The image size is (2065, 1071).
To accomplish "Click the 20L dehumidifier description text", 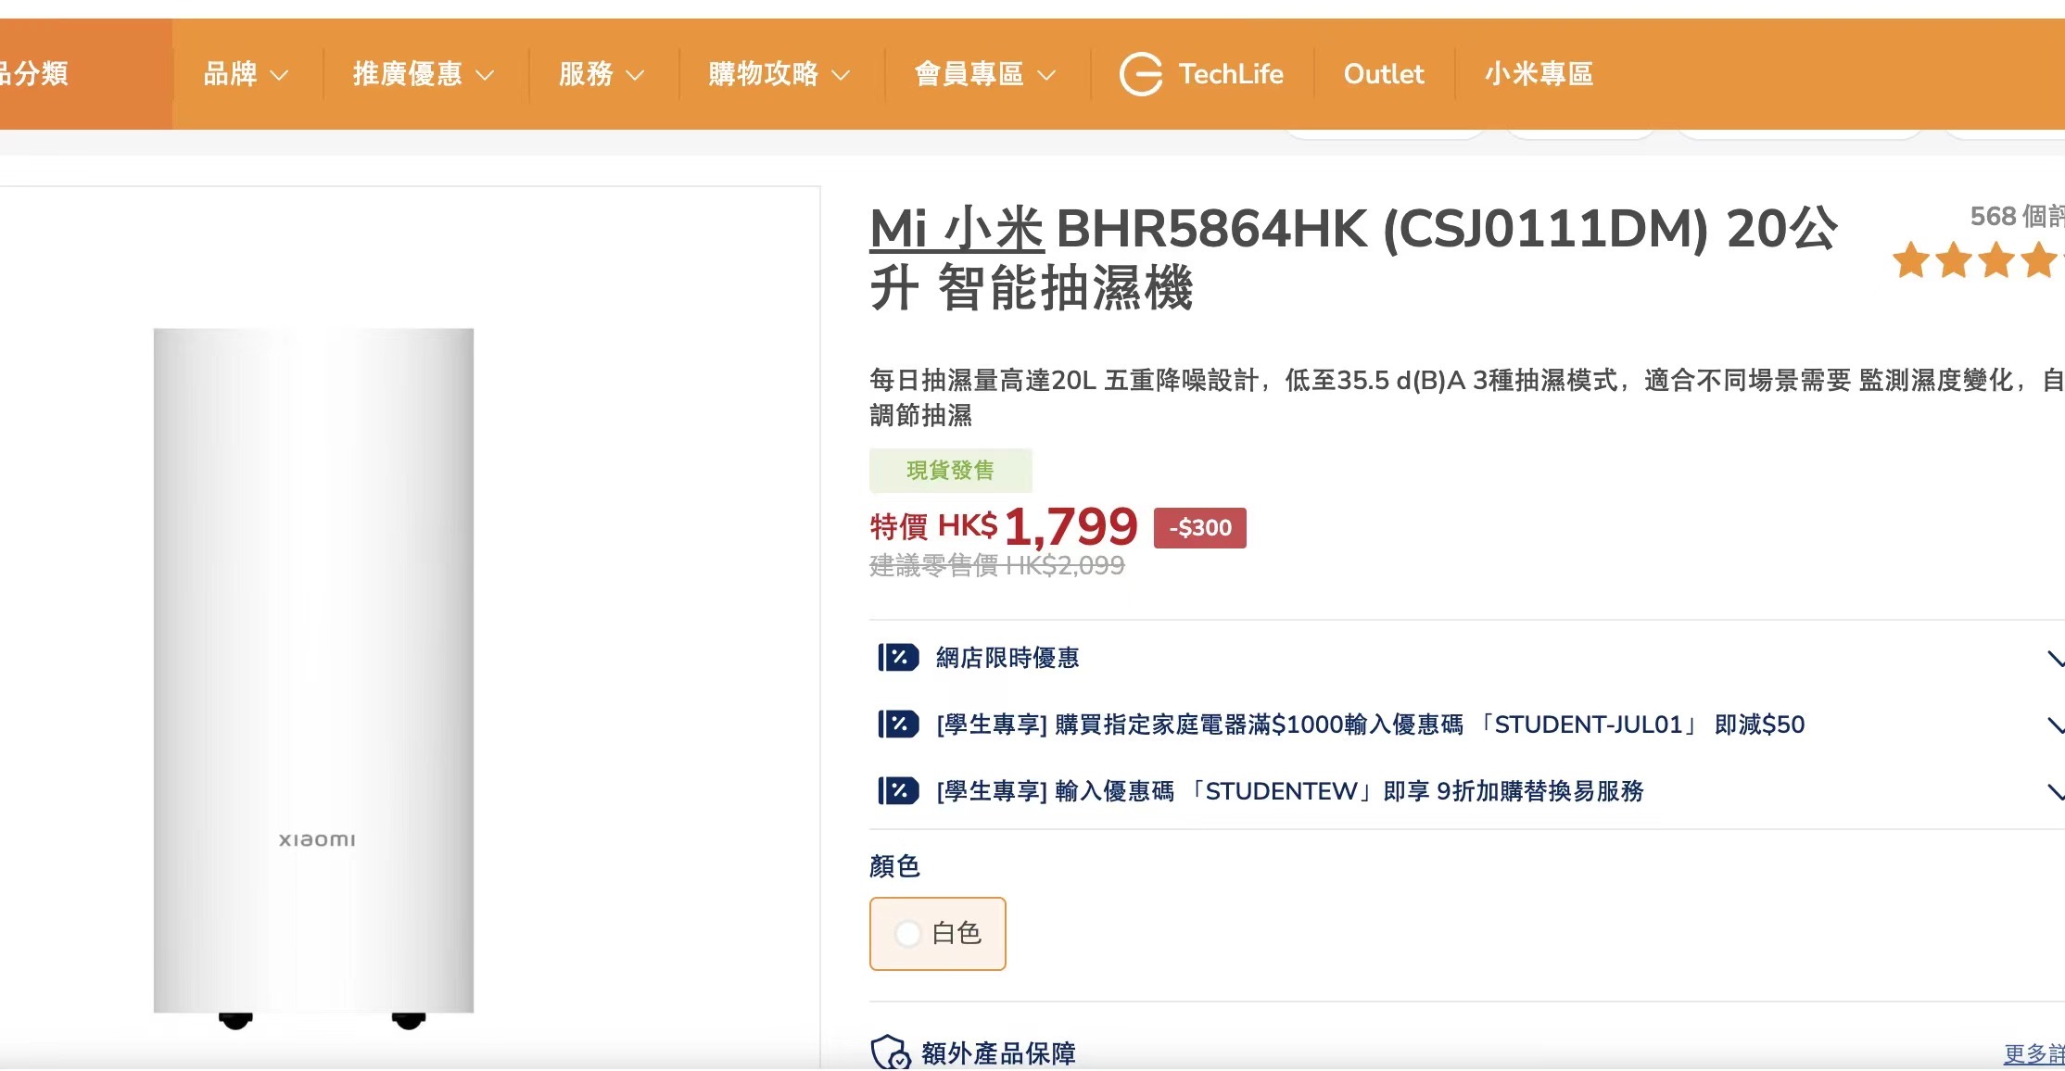I will [1466, 397].
